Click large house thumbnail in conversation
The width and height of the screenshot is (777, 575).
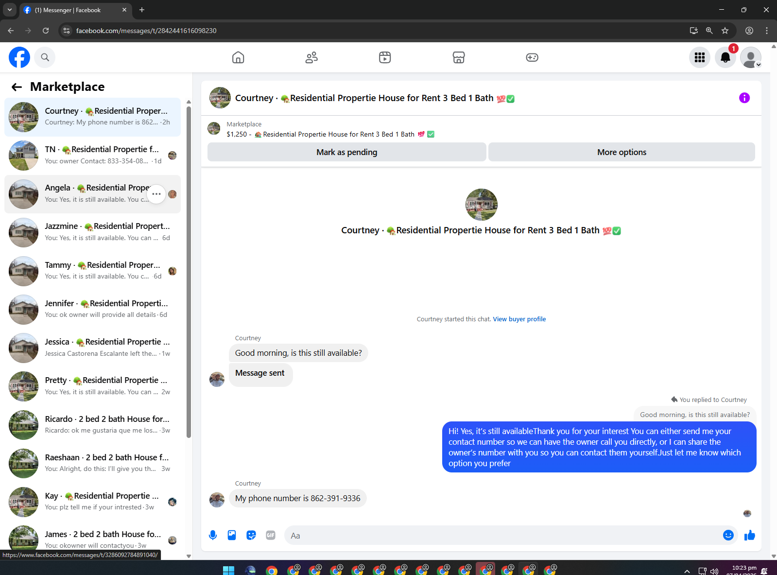point(481,205)
